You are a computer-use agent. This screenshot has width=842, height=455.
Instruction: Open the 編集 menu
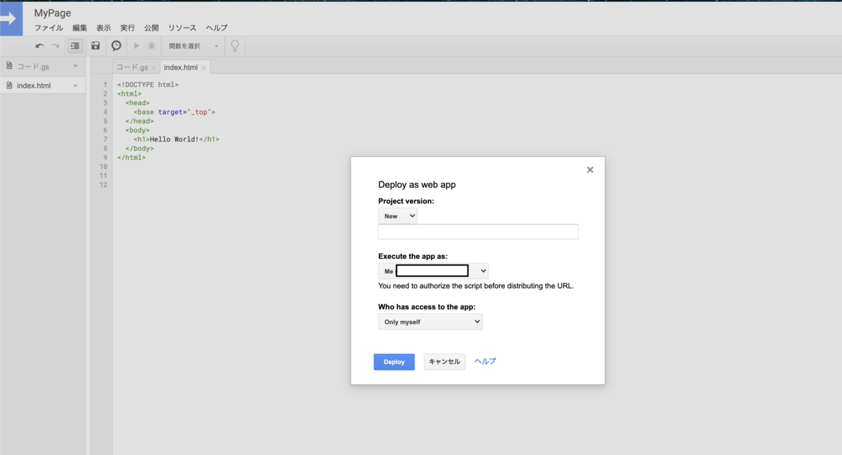(x=80, y=28)
